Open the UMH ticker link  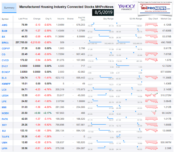[5, 143]
